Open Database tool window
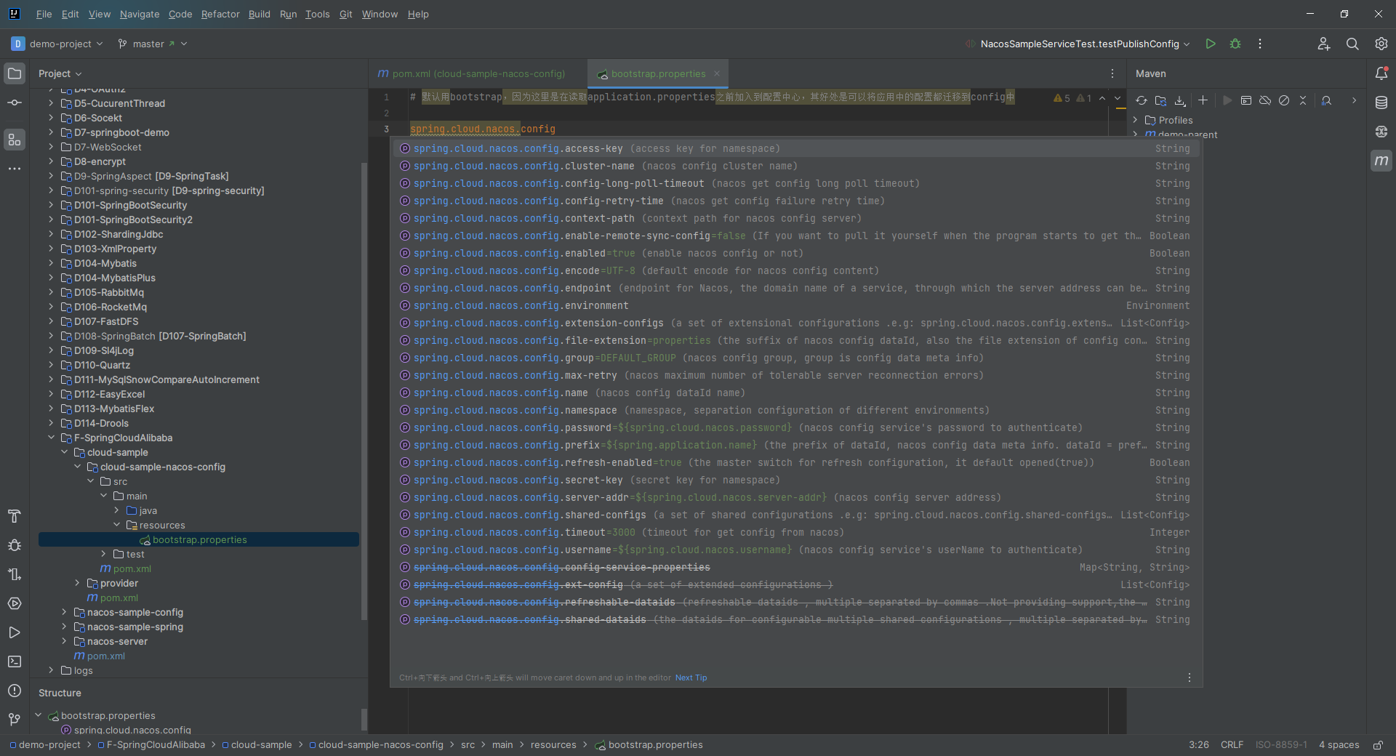Image resolution: width=1396 pixels, height=756 pixels. pos(1381,102)
